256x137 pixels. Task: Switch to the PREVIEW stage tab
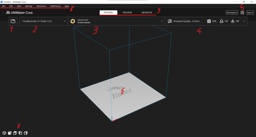tap(127, 12)
